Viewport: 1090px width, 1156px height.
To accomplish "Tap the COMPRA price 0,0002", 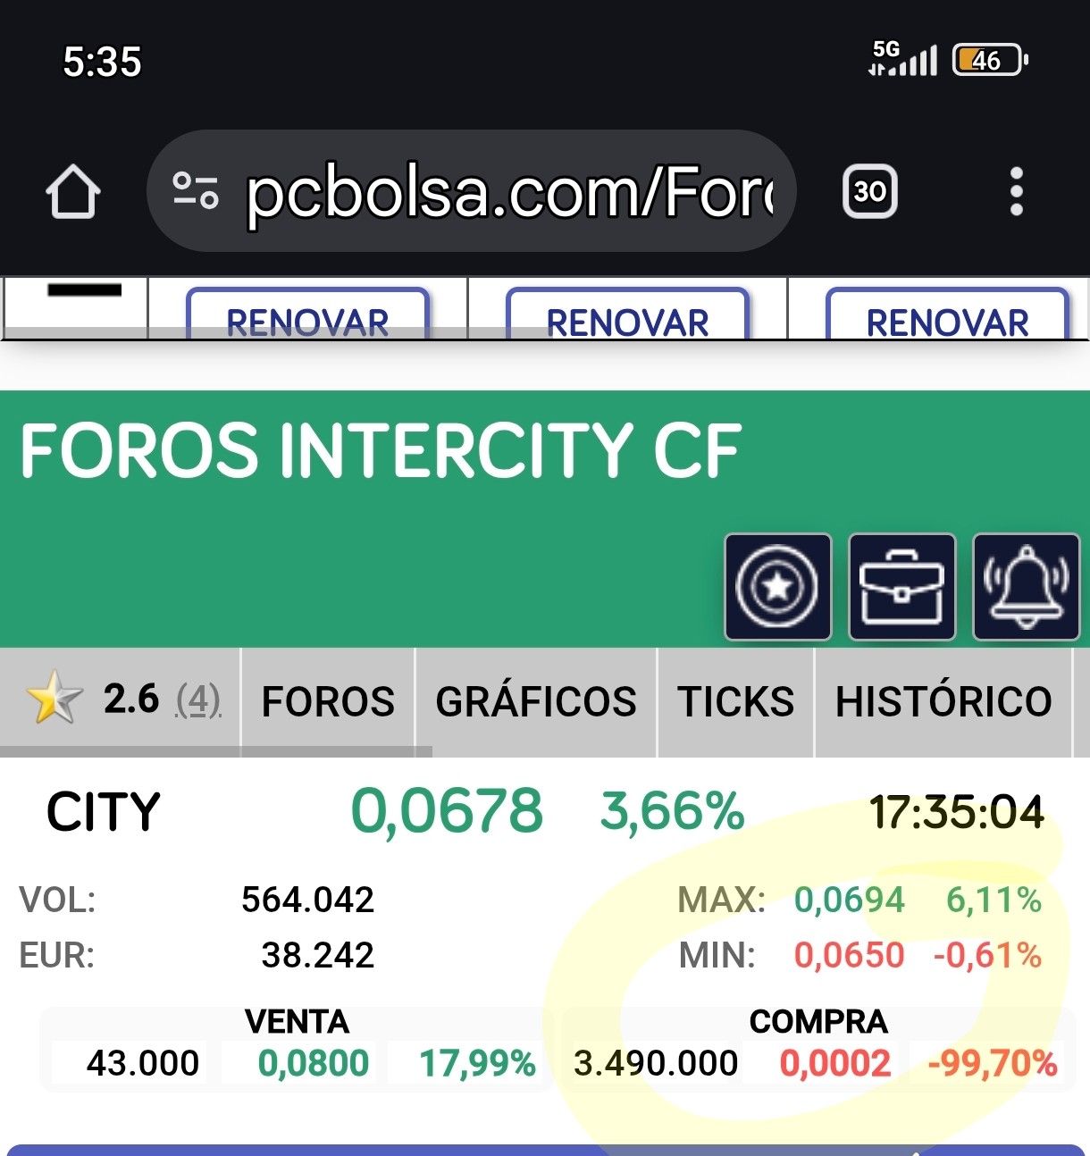I will tap(834, 1063).
